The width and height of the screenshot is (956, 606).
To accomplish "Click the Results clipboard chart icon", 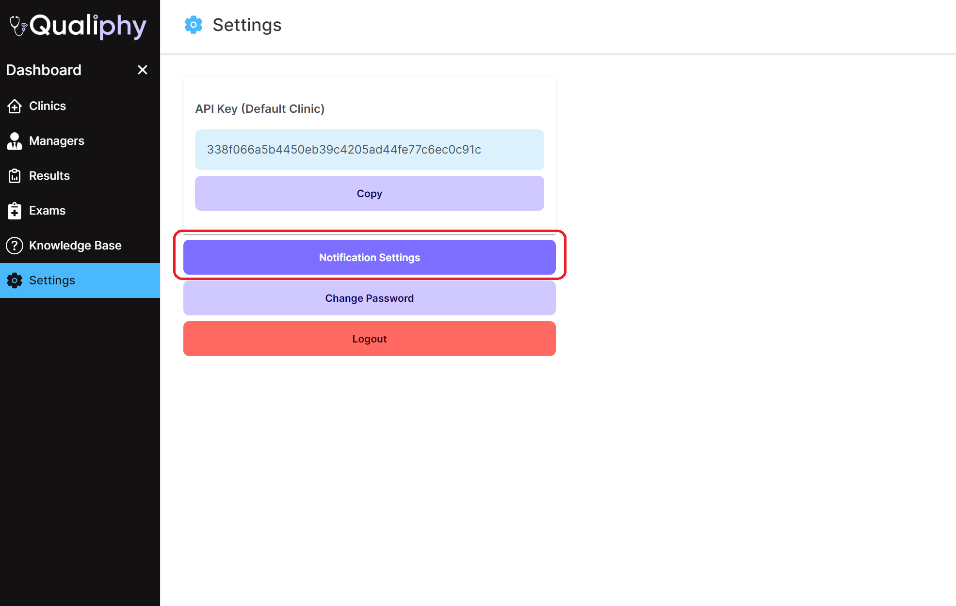I will click(15, 176).
